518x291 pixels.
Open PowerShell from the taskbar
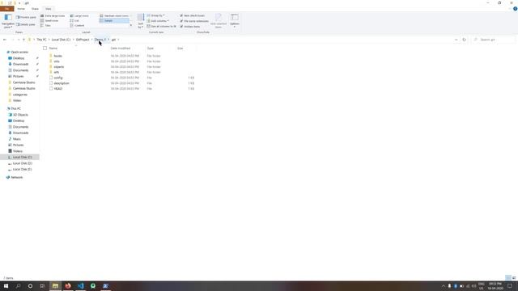(105, 285)
